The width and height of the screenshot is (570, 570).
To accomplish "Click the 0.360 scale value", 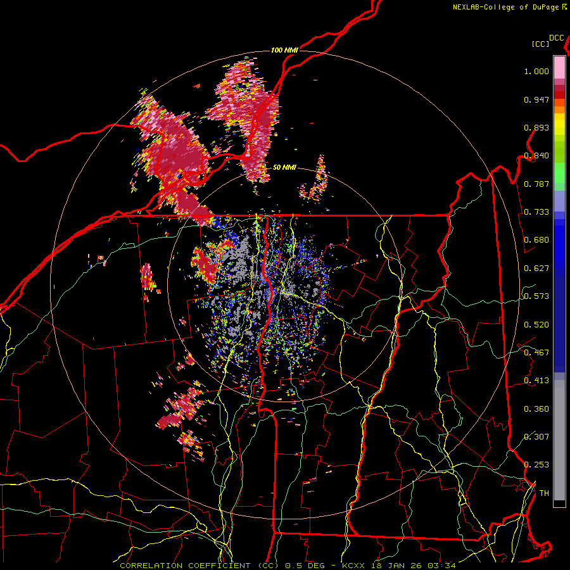I will [x=536, y=409].
